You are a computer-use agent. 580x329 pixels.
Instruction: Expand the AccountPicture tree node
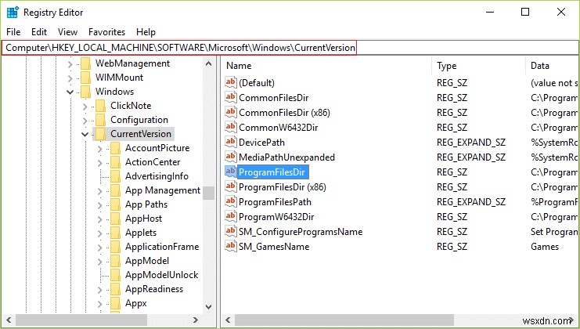coord(99,149)
